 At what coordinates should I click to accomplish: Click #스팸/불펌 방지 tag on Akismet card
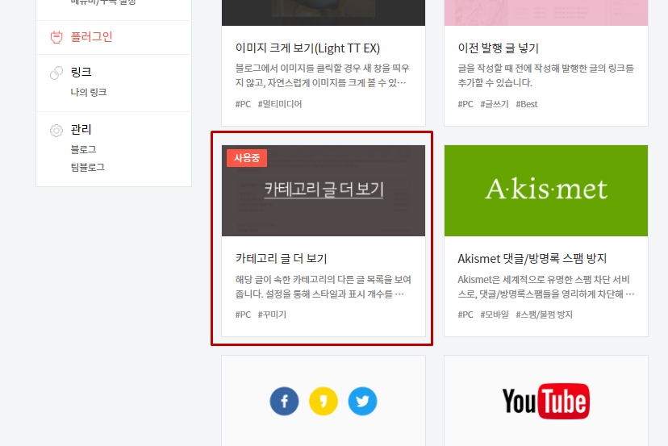tap(544, 315)
